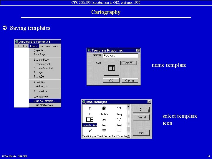Open the Window menu

click(x=57, y=46)
